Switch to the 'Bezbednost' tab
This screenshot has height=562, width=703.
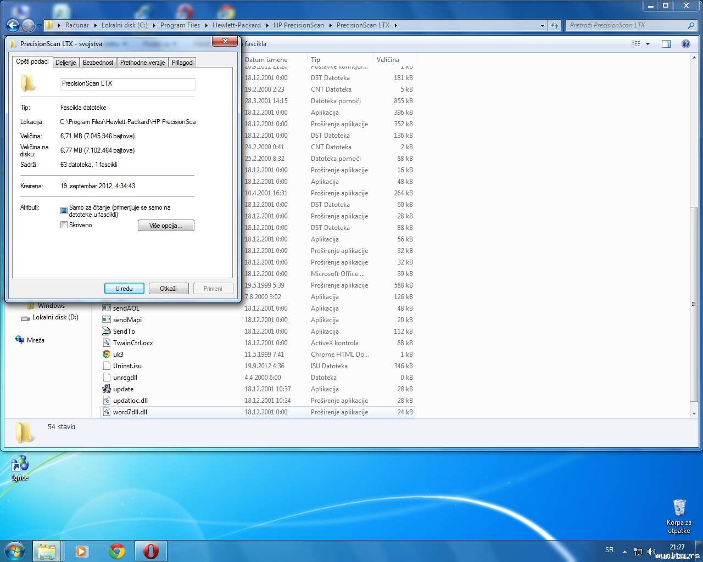(x=98, y=63)
